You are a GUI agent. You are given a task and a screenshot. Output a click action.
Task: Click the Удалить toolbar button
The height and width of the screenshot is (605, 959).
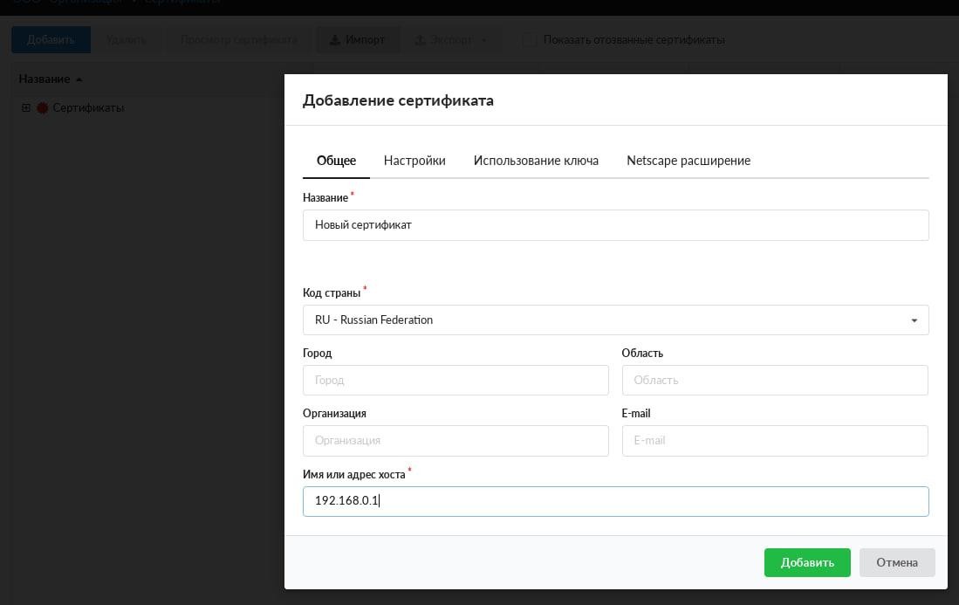pyautogui.click(x=126, y=40)
